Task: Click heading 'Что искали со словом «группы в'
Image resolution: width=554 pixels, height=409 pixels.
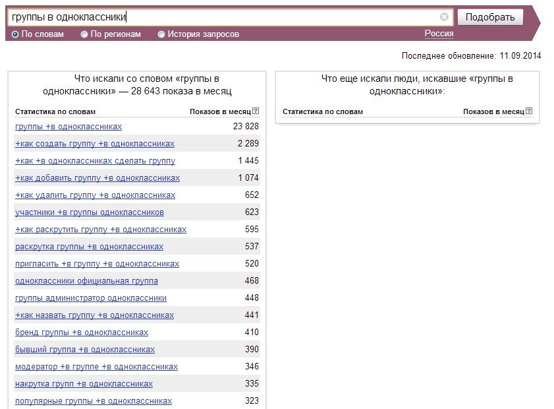Action: tap(147, 79)
